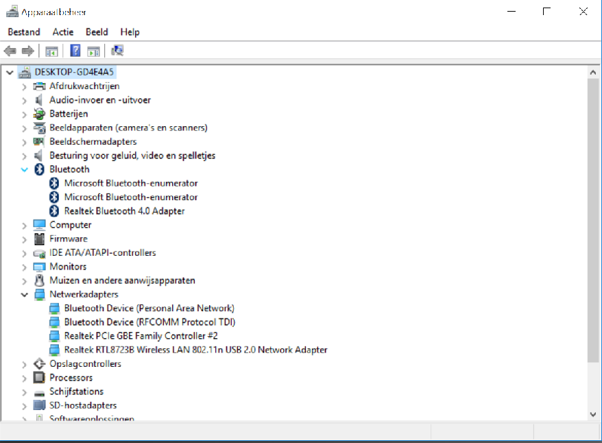Collapse the Netwerkadapters category
Image resolution: width=602 pixels, height=443 pixels.
[25, 294]
